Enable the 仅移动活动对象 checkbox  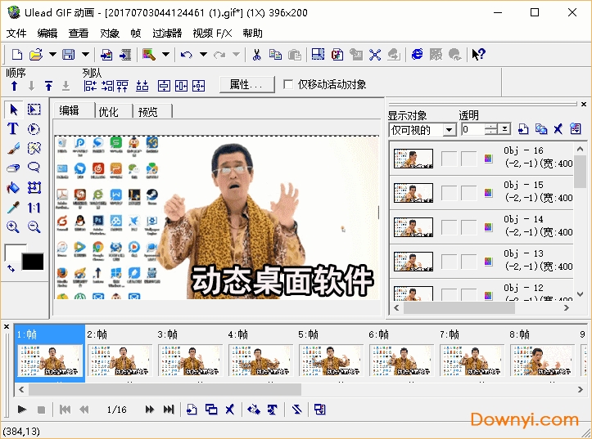288,84
